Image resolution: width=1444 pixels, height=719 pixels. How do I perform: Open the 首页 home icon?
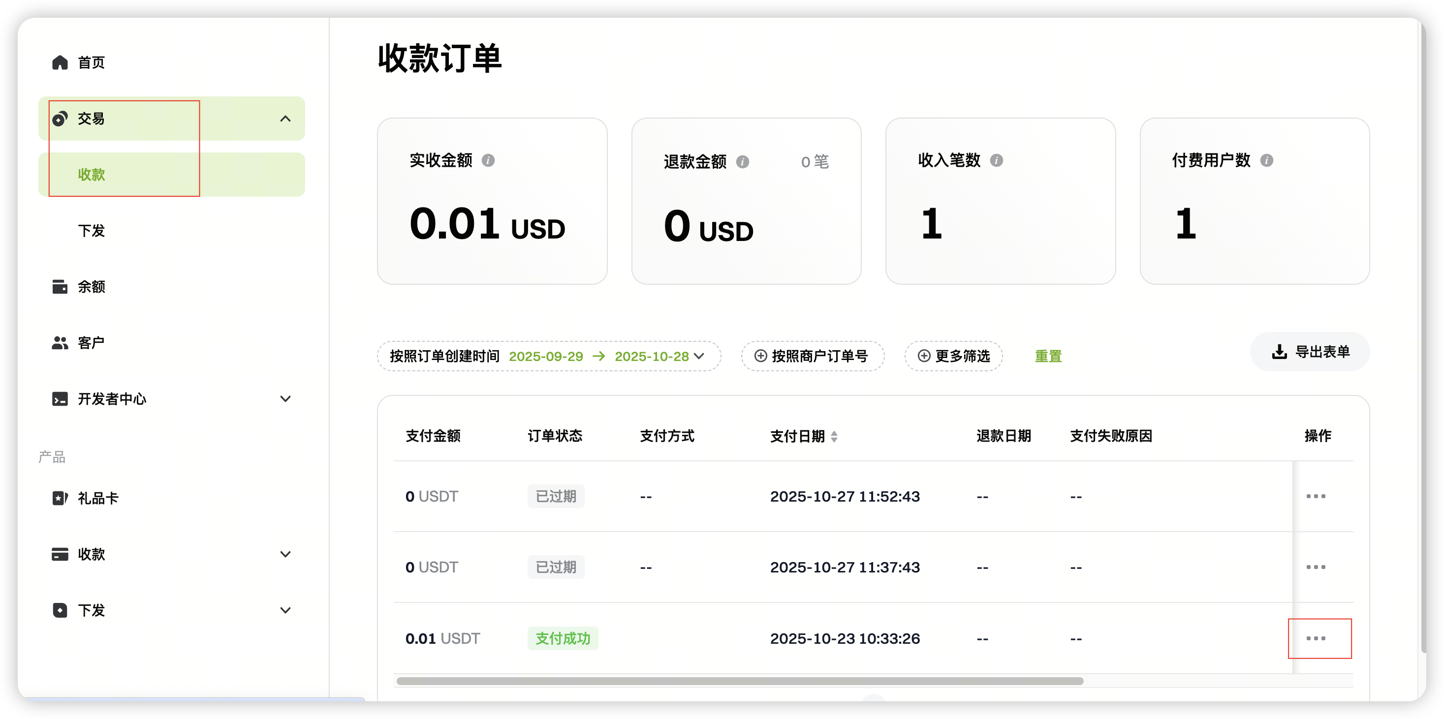(x=60, y=62)
